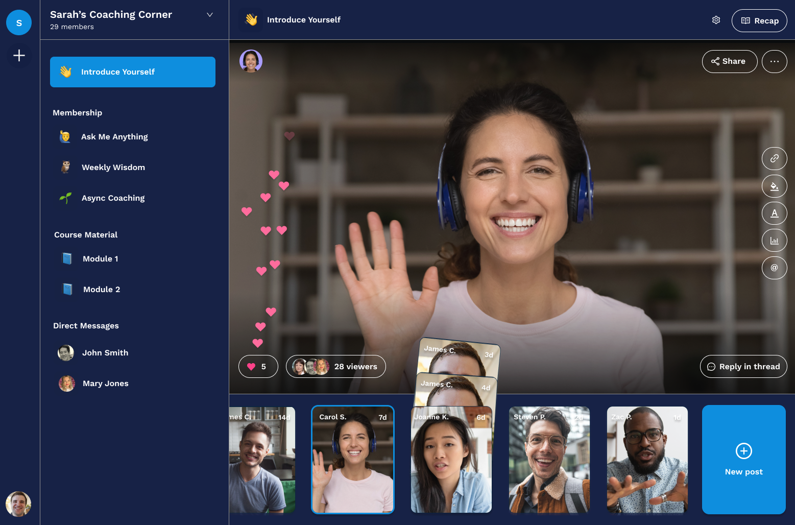Click the mention @ icon
The image size is (795, 525).
pyautogui.click(x=775, y=268)
